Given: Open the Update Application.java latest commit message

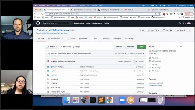Looking at the screenshot, I should click(66, 62).
